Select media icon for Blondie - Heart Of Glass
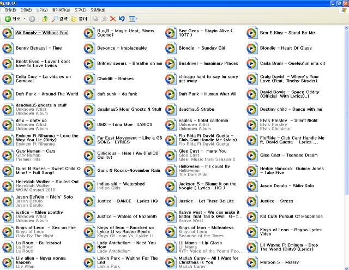This screenshot has width=349, height=270. pyautogui.click(x=252, y=48)
